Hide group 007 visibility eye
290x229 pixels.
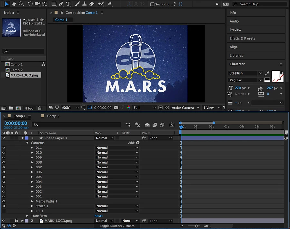[x=4, y=167]
